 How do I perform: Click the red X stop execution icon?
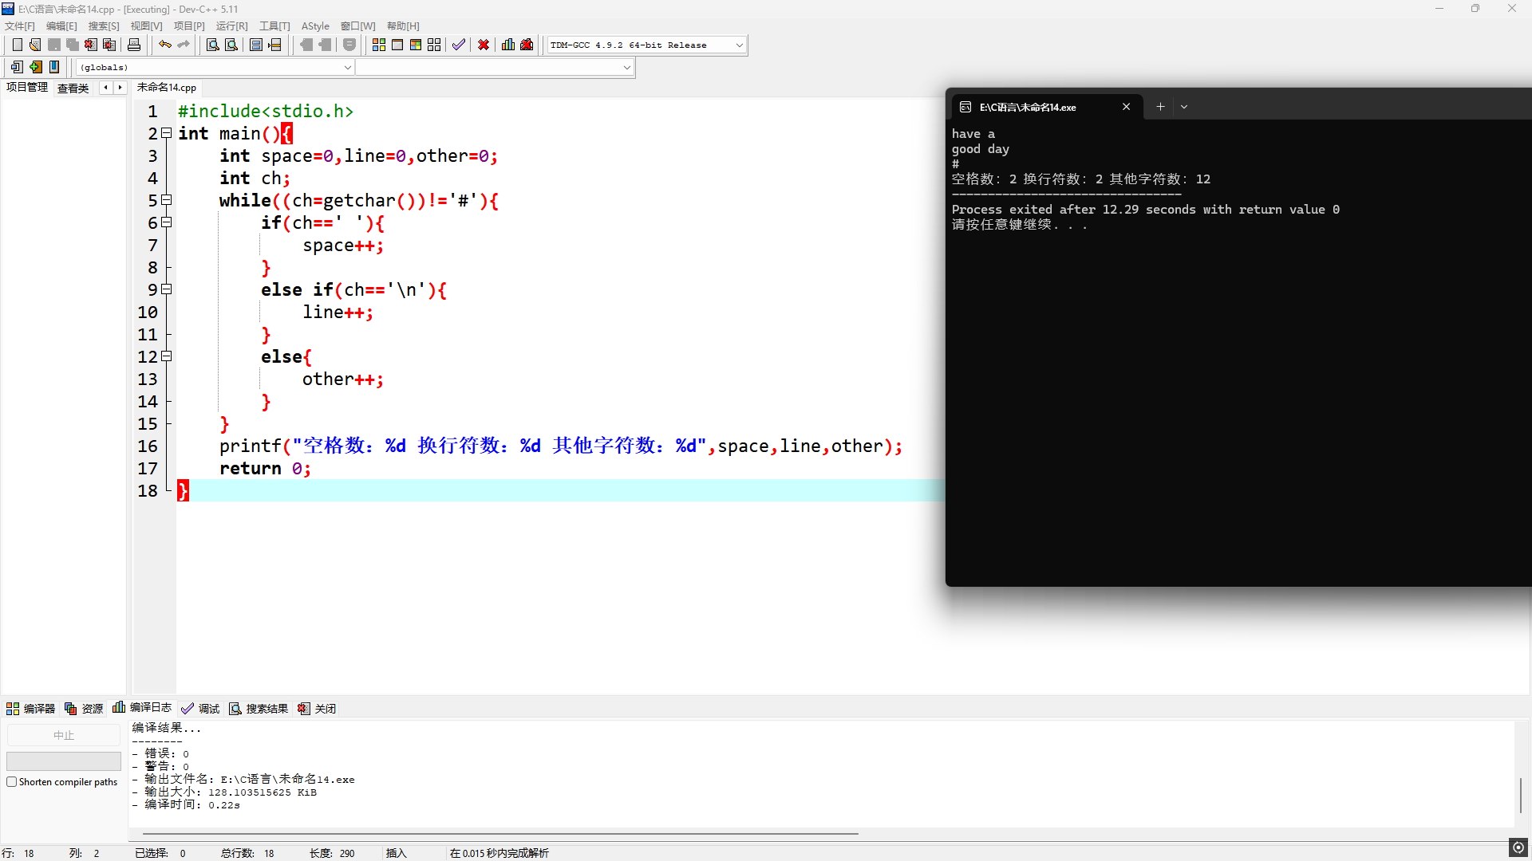tap(484, 45)
